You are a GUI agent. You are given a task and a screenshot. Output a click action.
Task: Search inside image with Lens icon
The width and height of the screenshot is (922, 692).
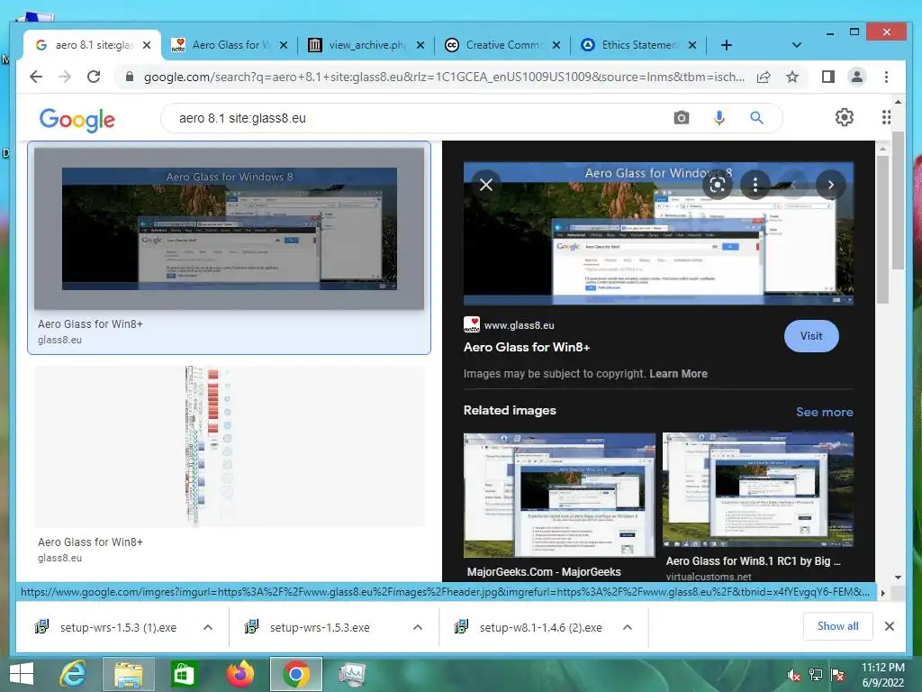tap(718, 186)
